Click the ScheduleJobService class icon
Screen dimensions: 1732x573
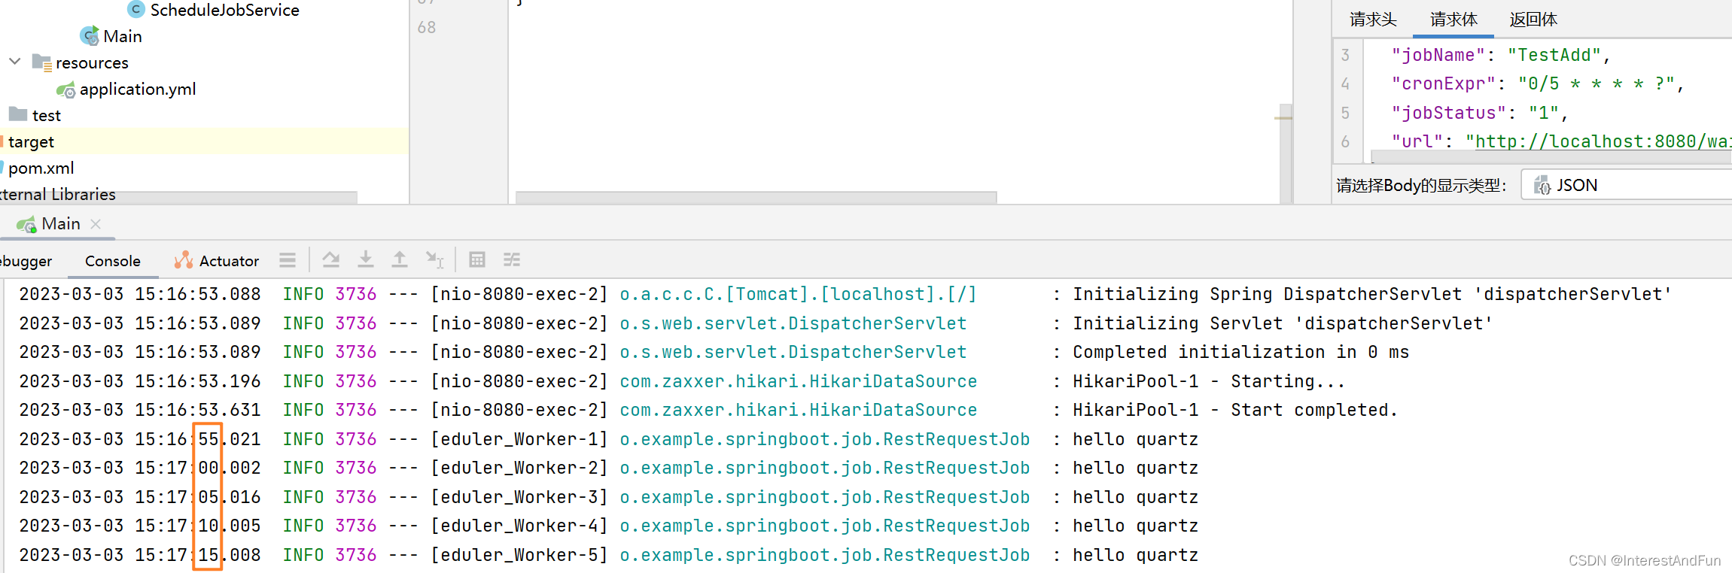click(136, 9)
